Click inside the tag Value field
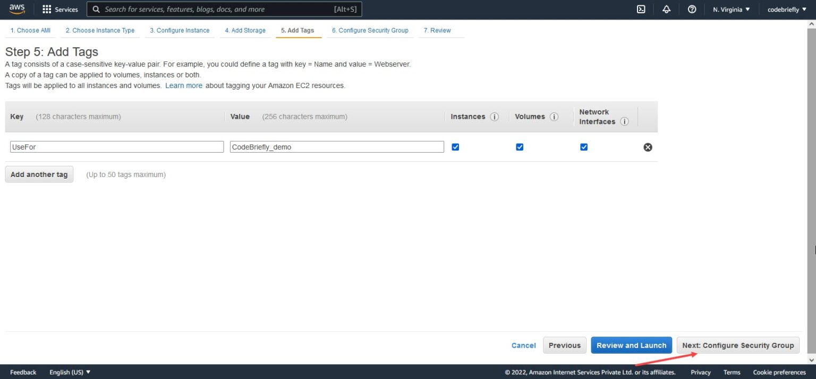The image size is (816, 379). 336,147
